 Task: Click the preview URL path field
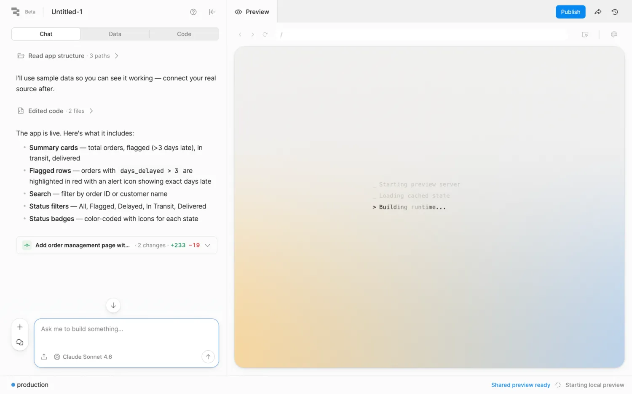click(x=421, y=34)
